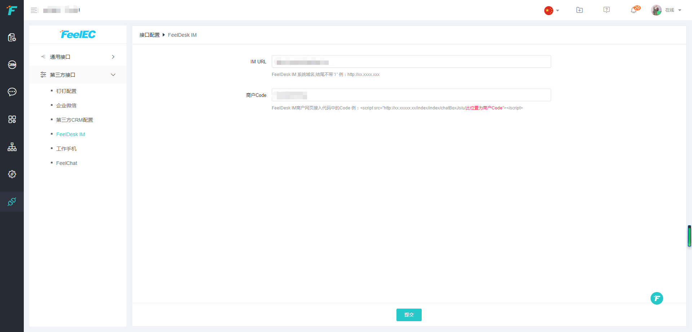Click the FeelEC logo in panel

click(x=78, y=34)
